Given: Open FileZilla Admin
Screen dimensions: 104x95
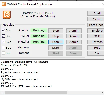Looking at the screenshot, I should click(74, 42).
